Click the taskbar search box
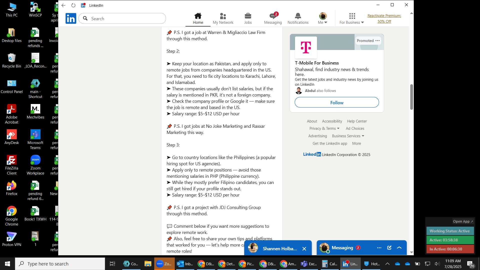The image size is (480, 270). 60,264
